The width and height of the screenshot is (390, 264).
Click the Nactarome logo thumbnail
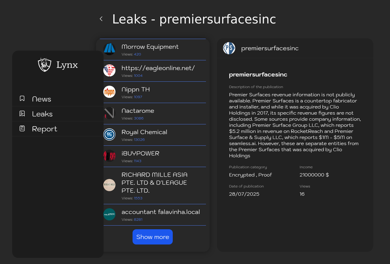(109, 113)
